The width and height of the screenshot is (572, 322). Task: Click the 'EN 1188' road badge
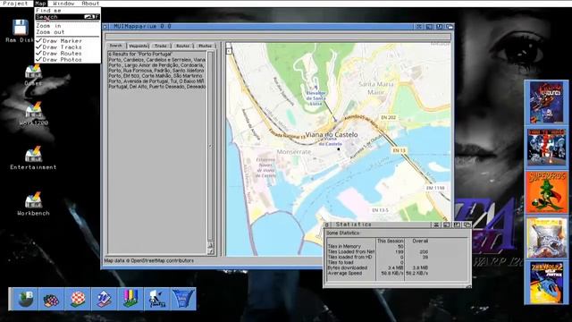[435, 188]
